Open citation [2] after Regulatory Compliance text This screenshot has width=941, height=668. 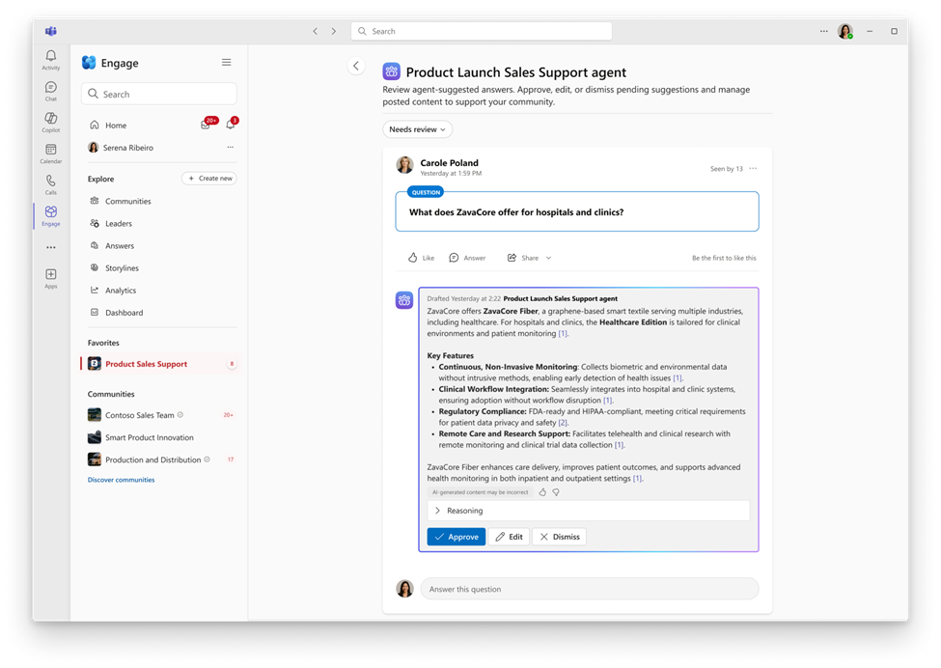coord(564,423)
